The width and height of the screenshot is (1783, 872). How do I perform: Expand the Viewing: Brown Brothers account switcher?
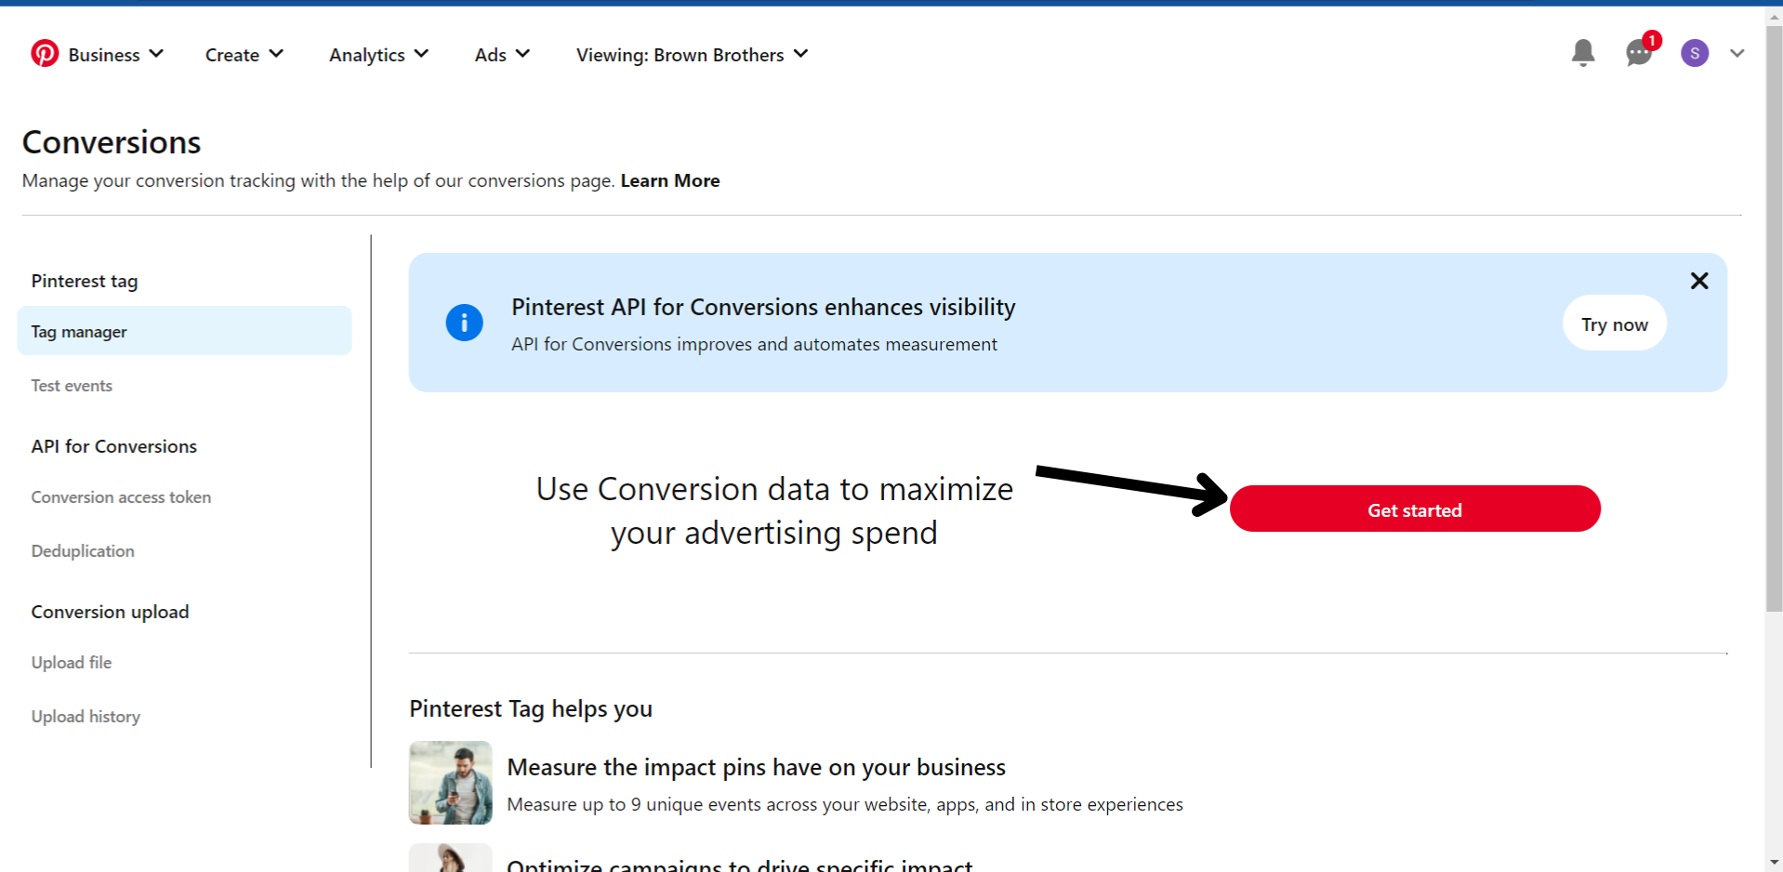pos(693,55)
